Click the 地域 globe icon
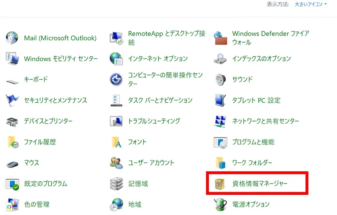Screen dimensions: 337x215 pyautogui.click(x=116, y=205)
